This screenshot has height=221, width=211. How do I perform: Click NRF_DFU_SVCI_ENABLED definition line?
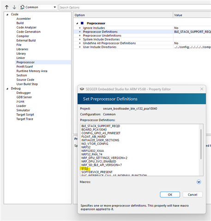pyautogui.click(x=99, y=162)
